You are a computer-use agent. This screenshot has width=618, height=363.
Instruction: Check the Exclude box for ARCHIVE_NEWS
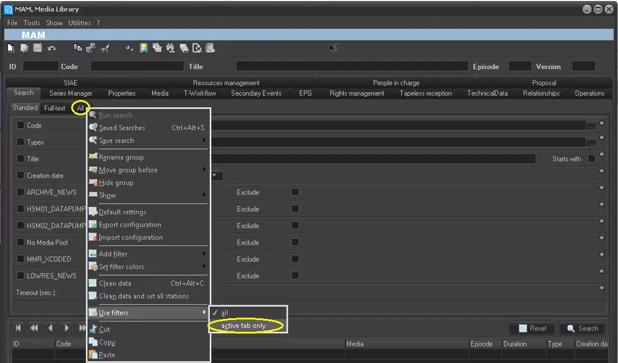pos(295,192)
